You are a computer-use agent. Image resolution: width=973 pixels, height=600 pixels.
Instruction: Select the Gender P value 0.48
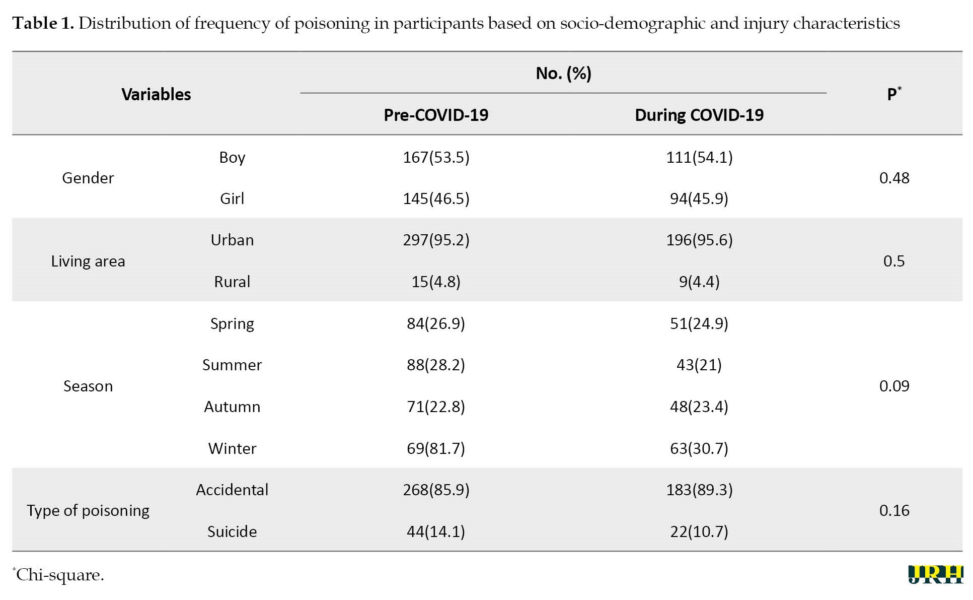coord(894,178)
